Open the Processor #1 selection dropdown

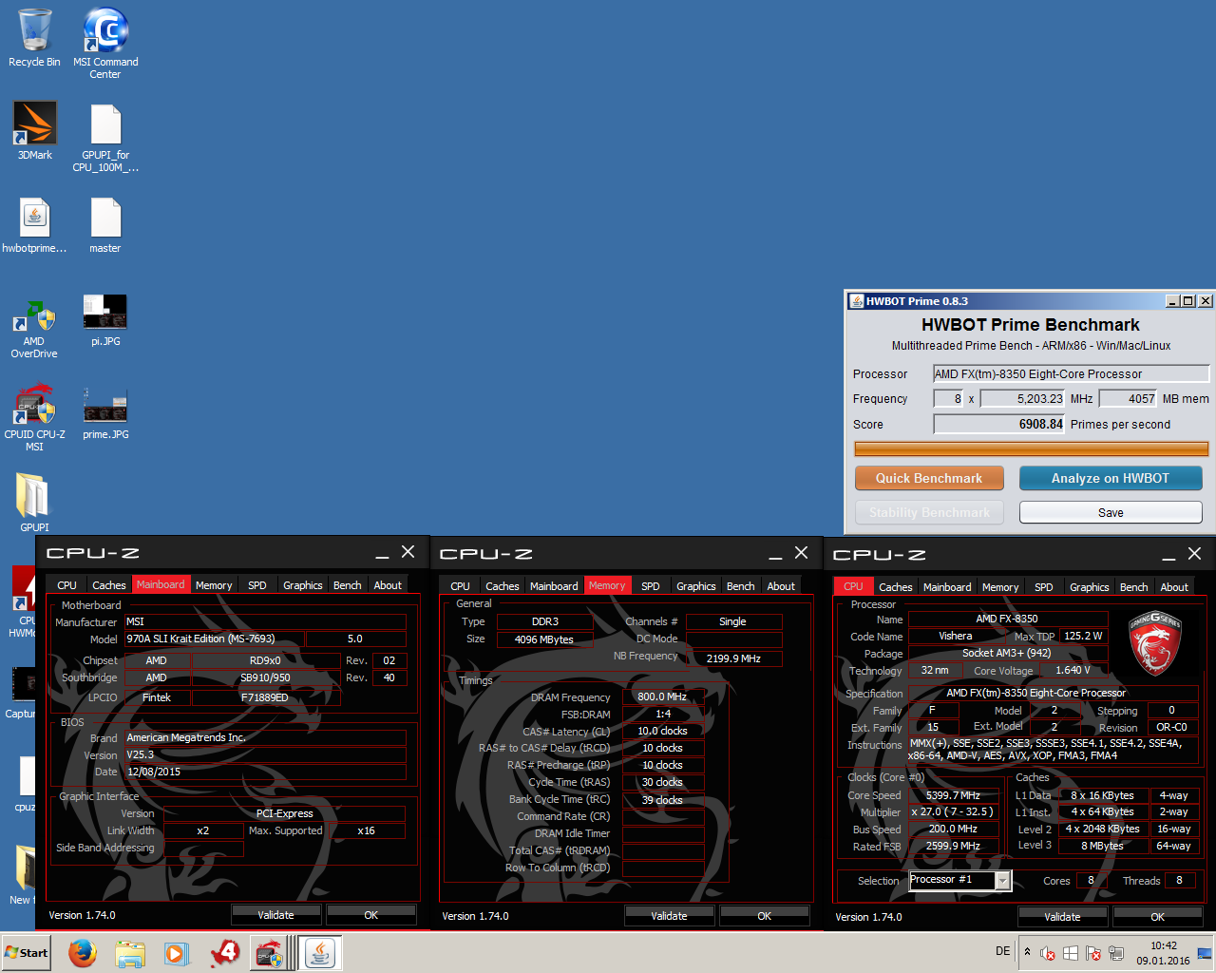[x=959, y=880]
